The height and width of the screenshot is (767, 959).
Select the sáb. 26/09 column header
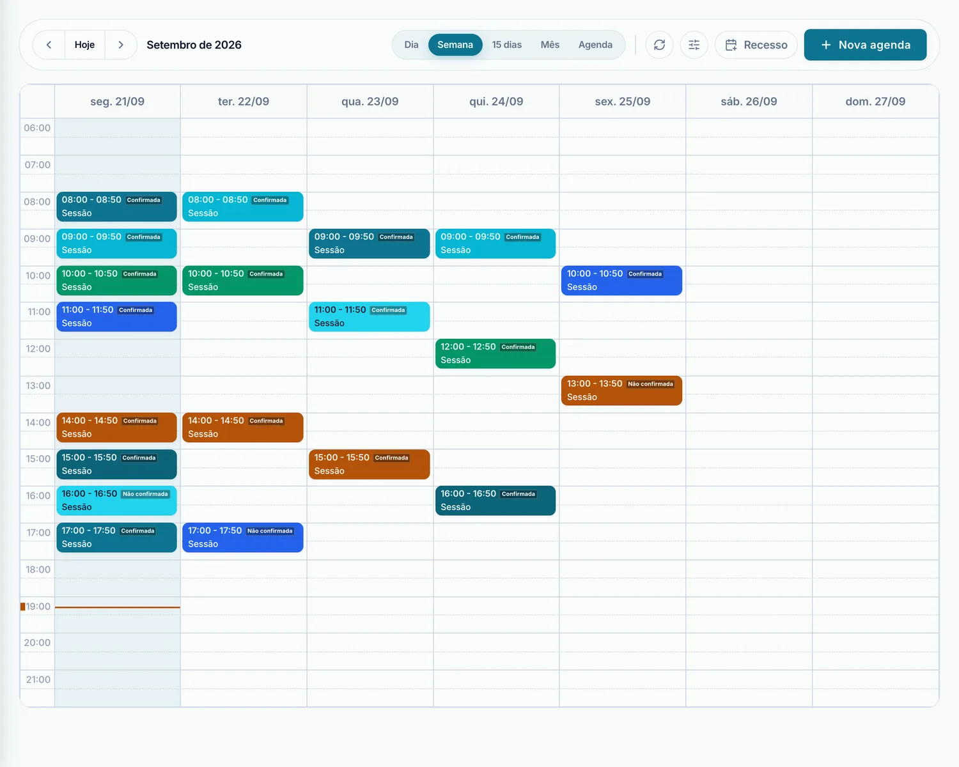click(749, 102)
